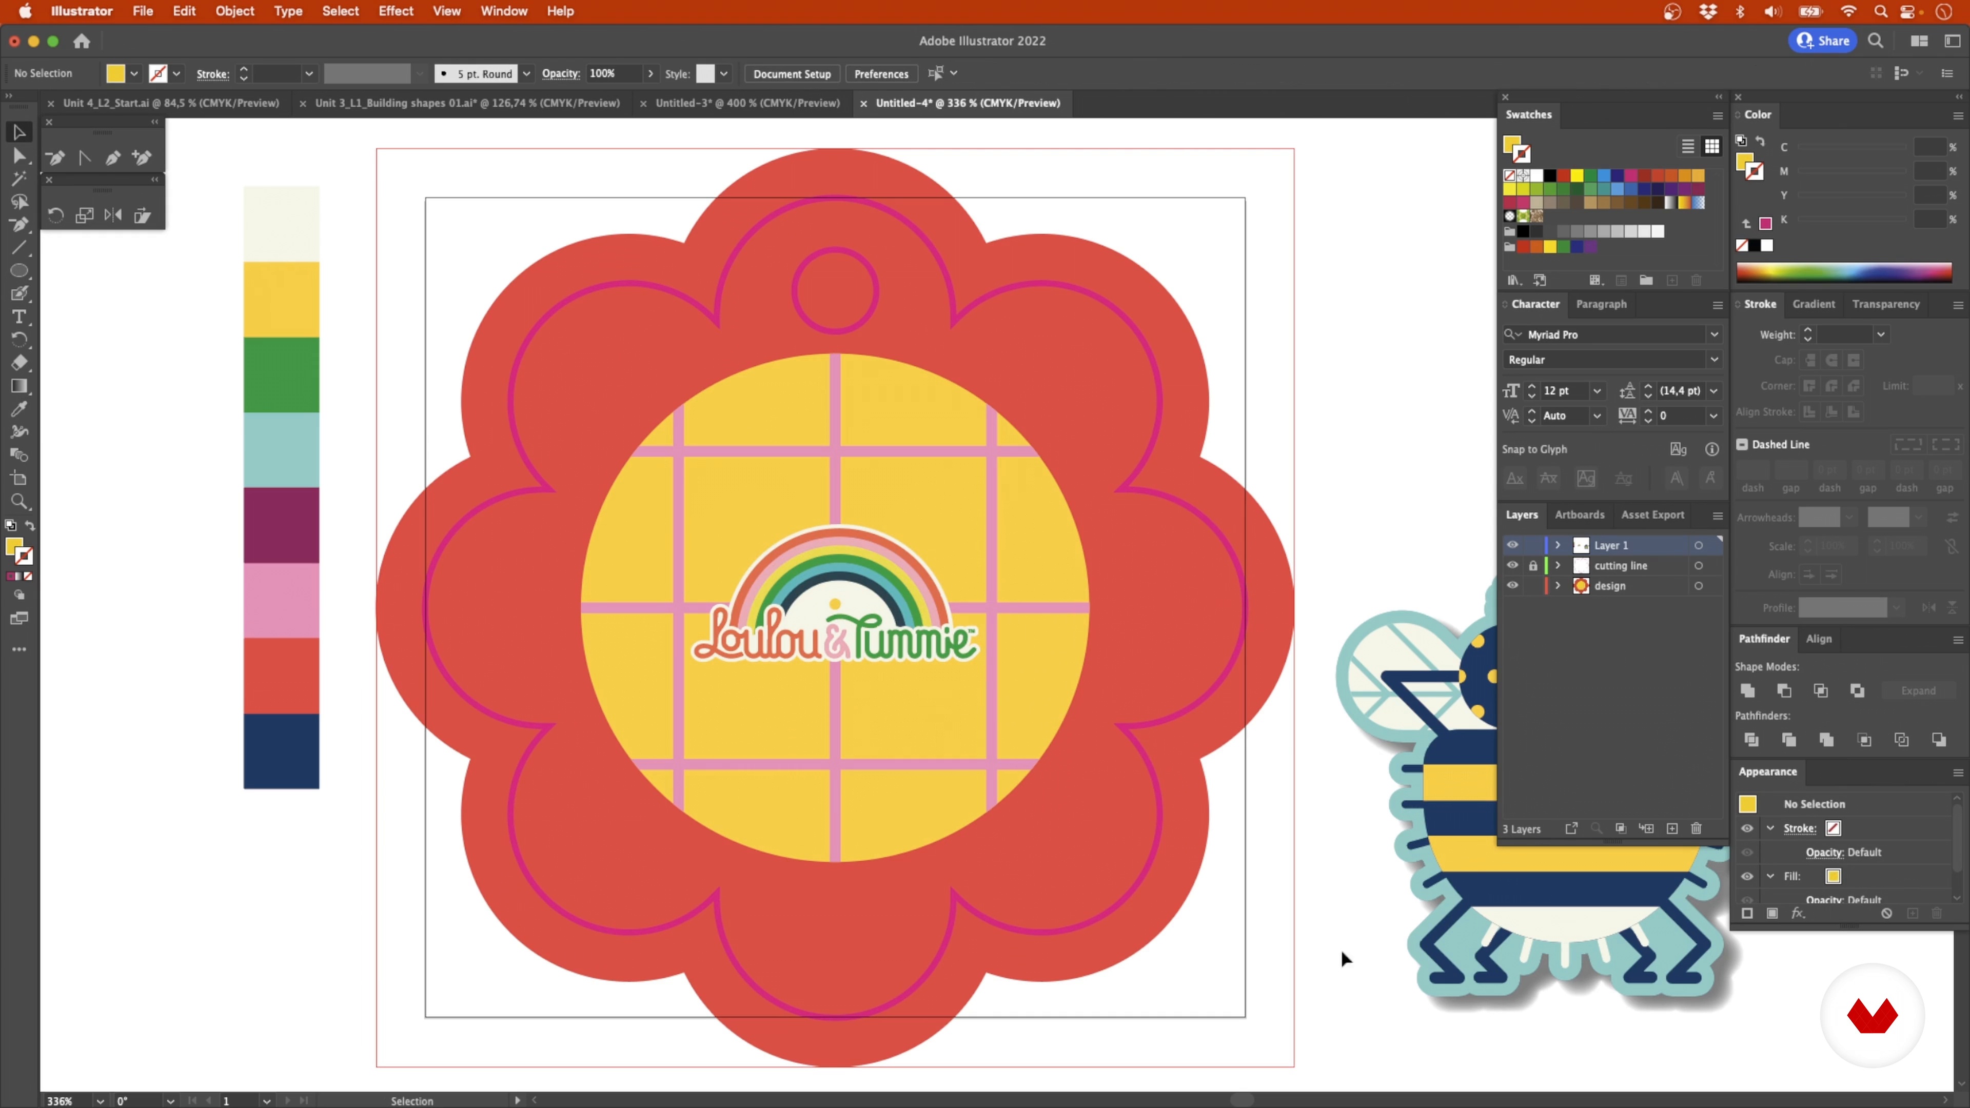Select the Type tool
The width and height of the screenshot is (1970, 1108).
point(19,316)
